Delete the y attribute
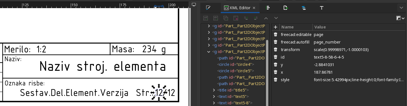 click(x=276, y=65)
